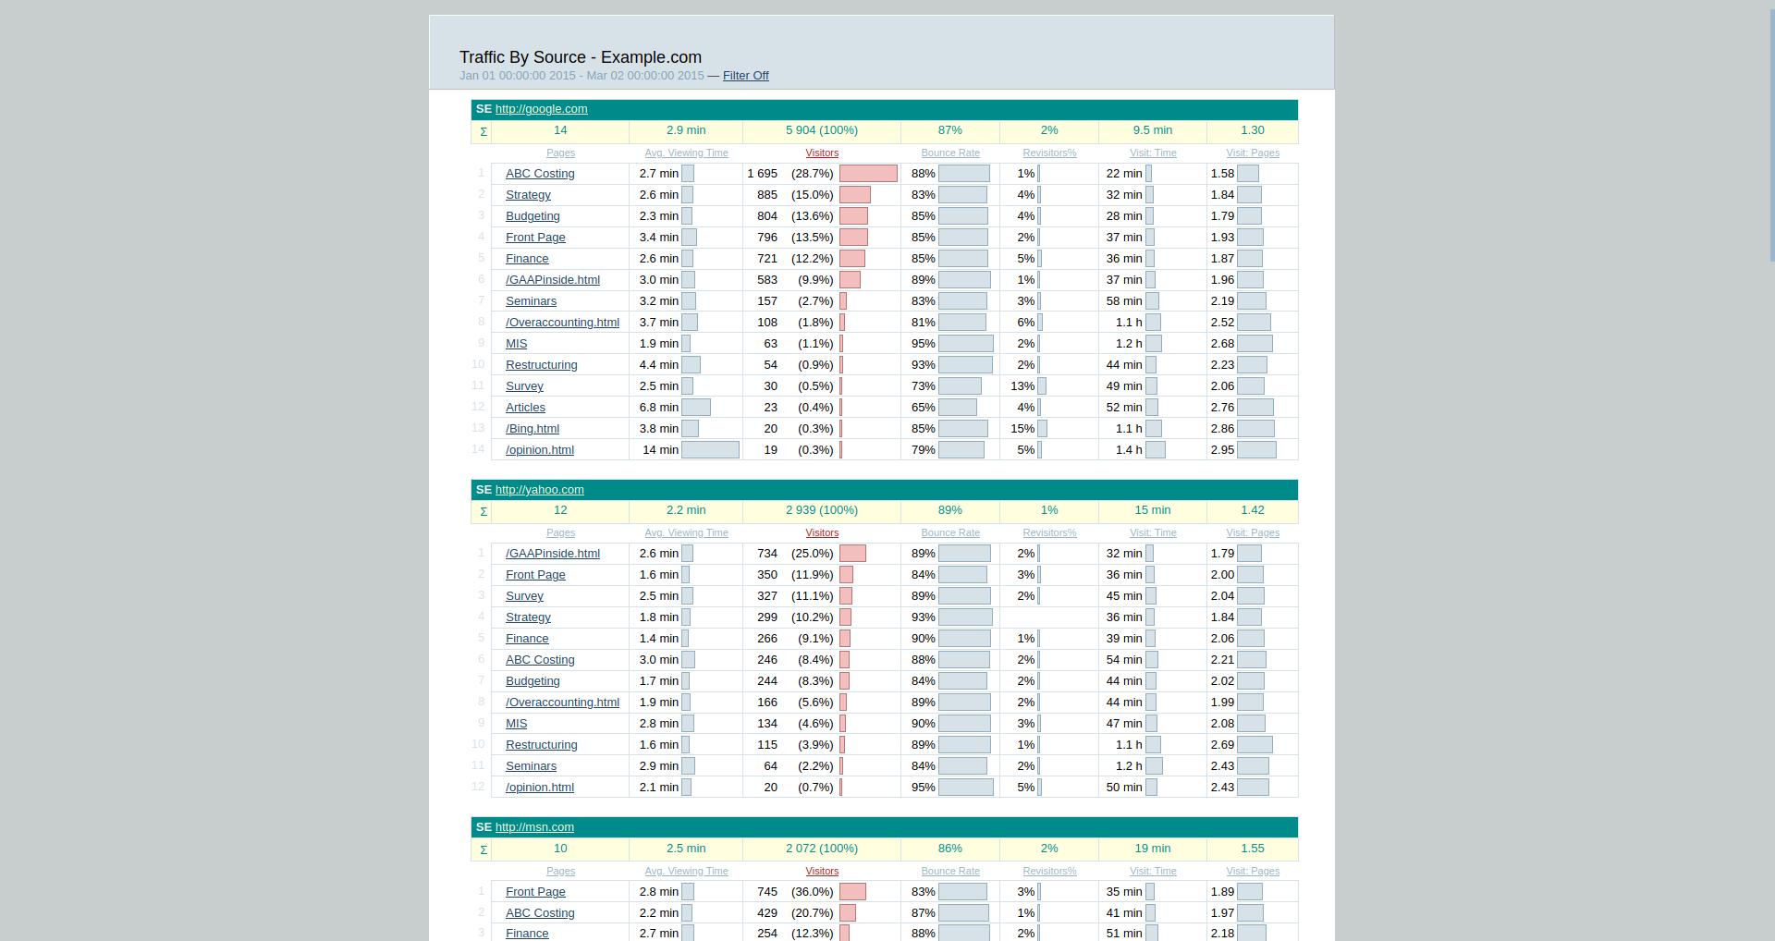Sort yahoo.com table by Bounce Rate header
Screen dimensions: 1775x941
(x=949, y=533)
